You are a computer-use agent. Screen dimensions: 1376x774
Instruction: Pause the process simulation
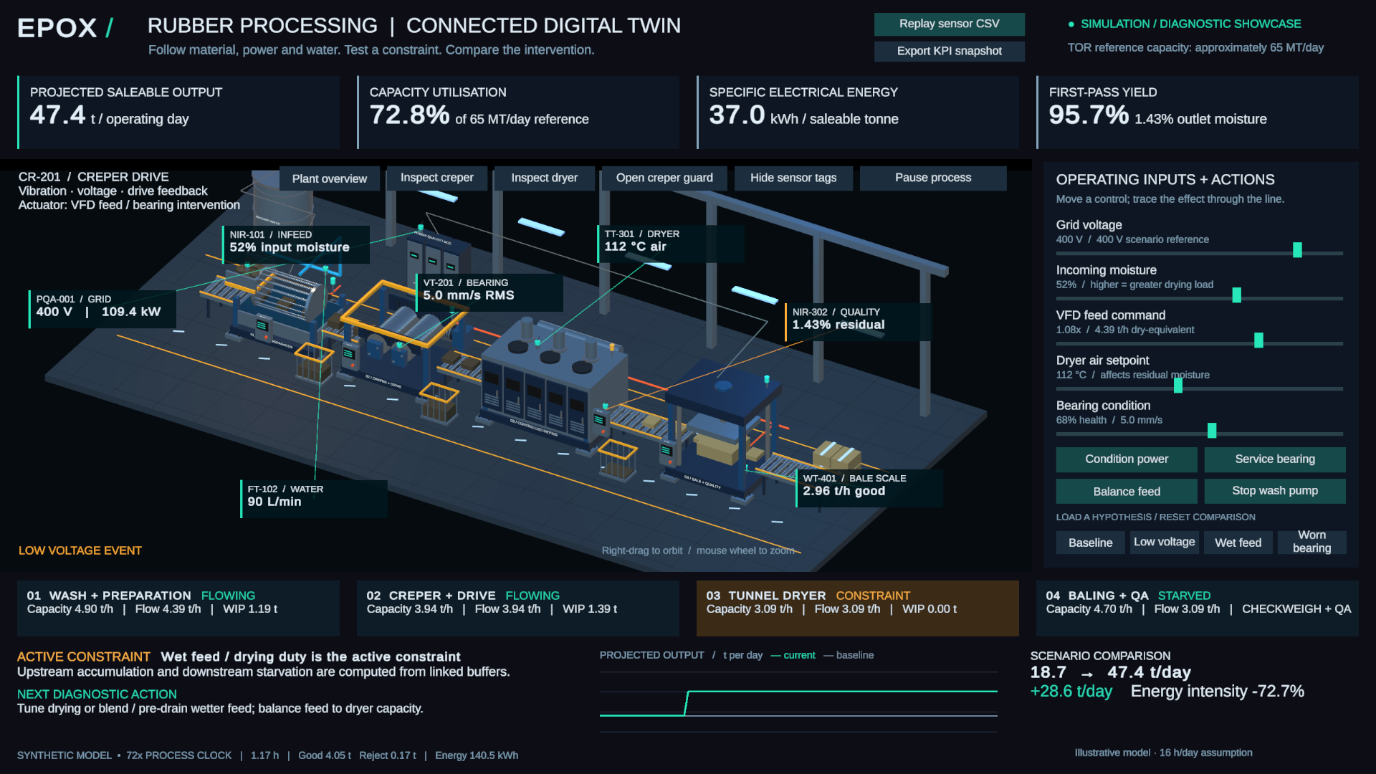click(x=933, y=178)
